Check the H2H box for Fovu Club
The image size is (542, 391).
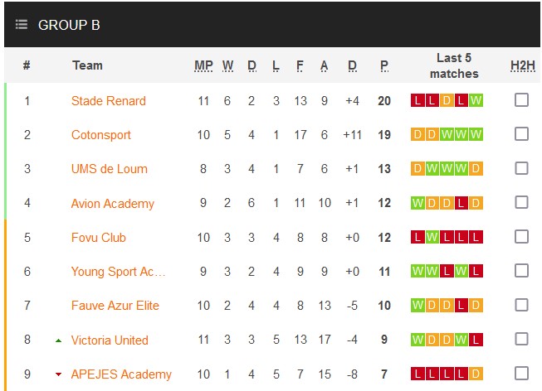pos(521,237)
